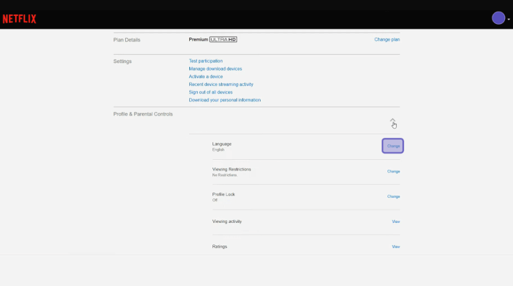Click Activate a device link

pos(206,76)
